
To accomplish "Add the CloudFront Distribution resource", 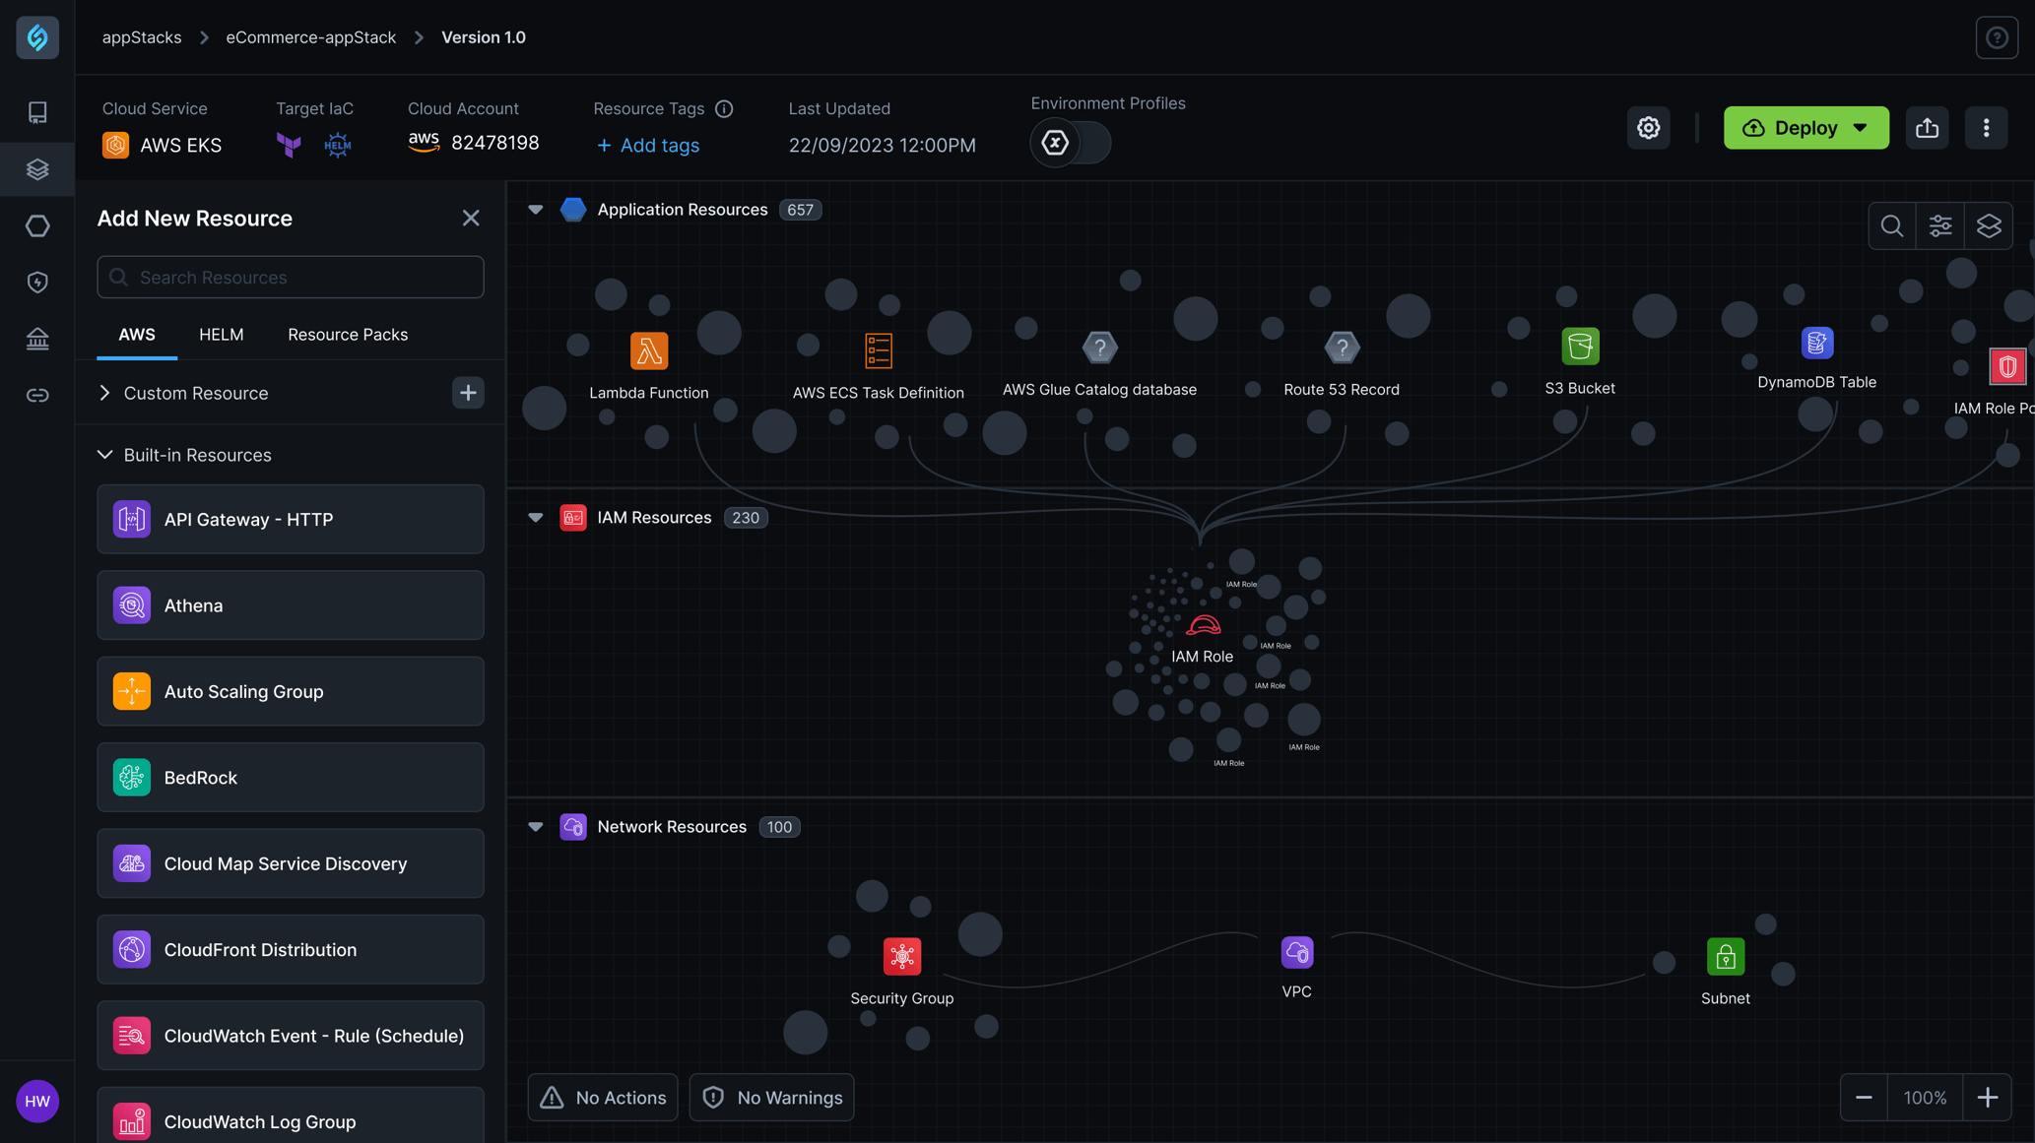I will [290, 949].
